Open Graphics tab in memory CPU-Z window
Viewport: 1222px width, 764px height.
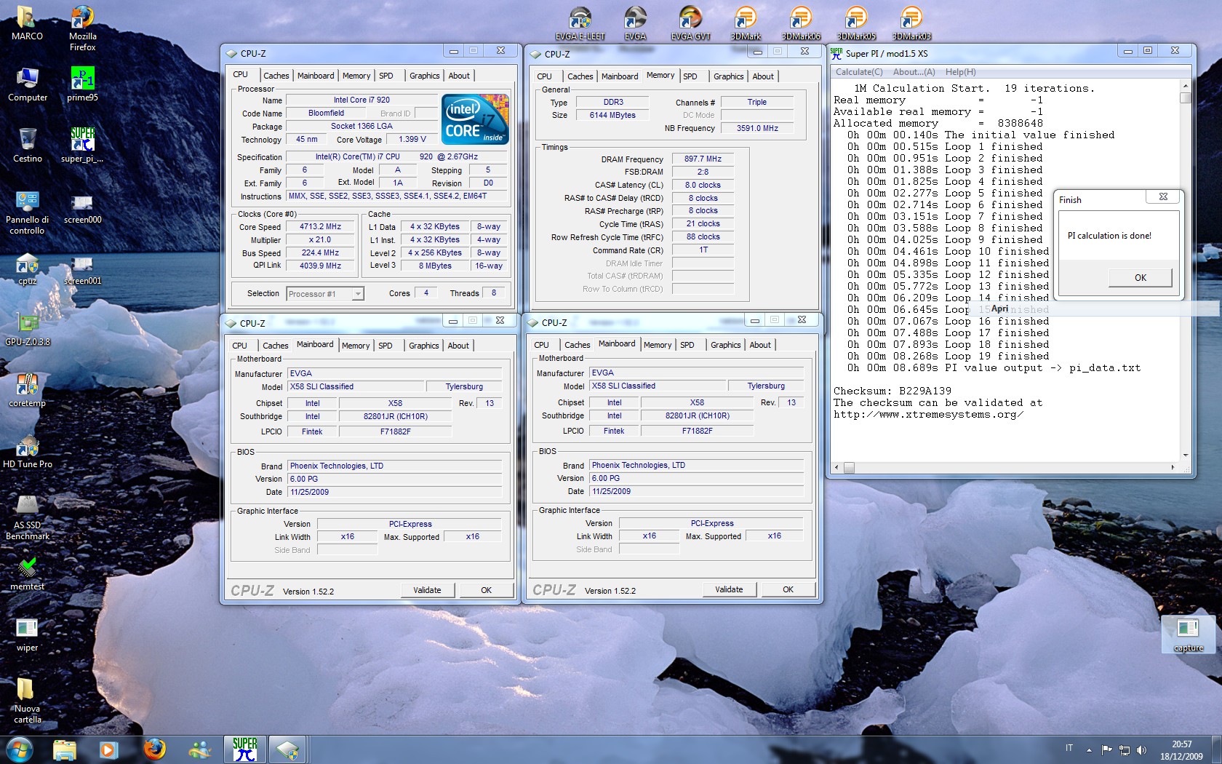tap(728, 76)
